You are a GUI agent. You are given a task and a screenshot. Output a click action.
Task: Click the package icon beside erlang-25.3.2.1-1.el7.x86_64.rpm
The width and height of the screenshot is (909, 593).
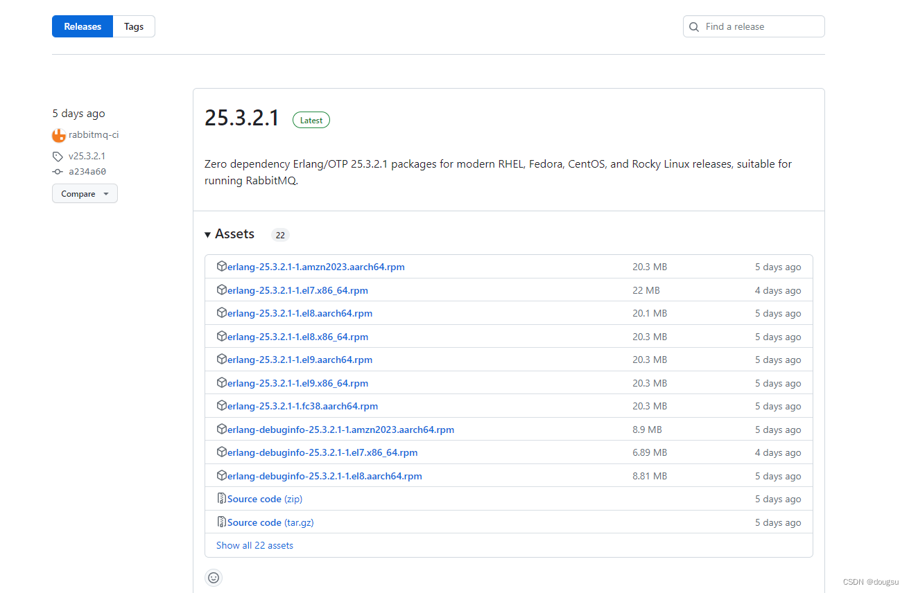click(222, 290)
